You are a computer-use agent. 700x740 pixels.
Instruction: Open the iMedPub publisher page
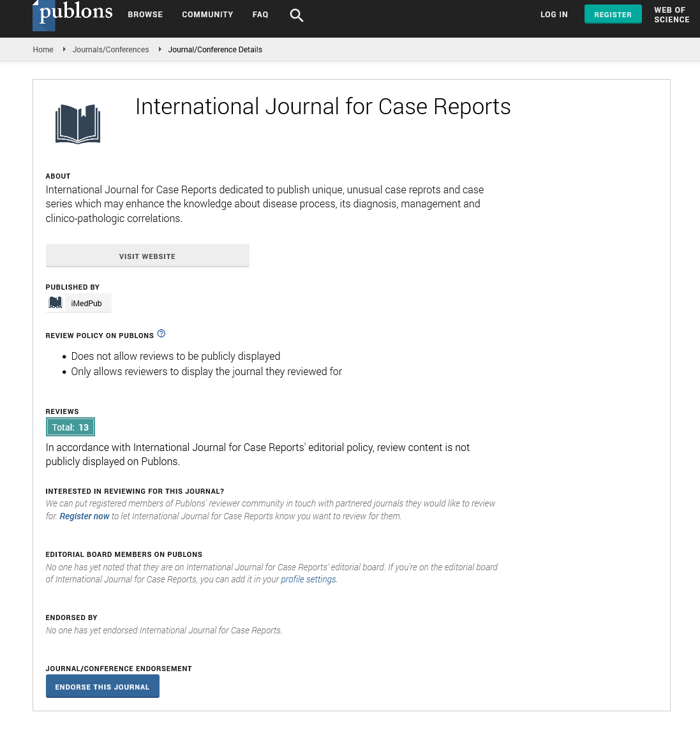click(x=86, y=304)
